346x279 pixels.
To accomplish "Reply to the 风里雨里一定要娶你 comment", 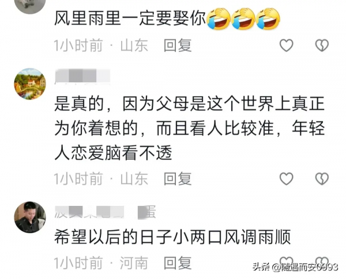I will (x=178, y=45).
